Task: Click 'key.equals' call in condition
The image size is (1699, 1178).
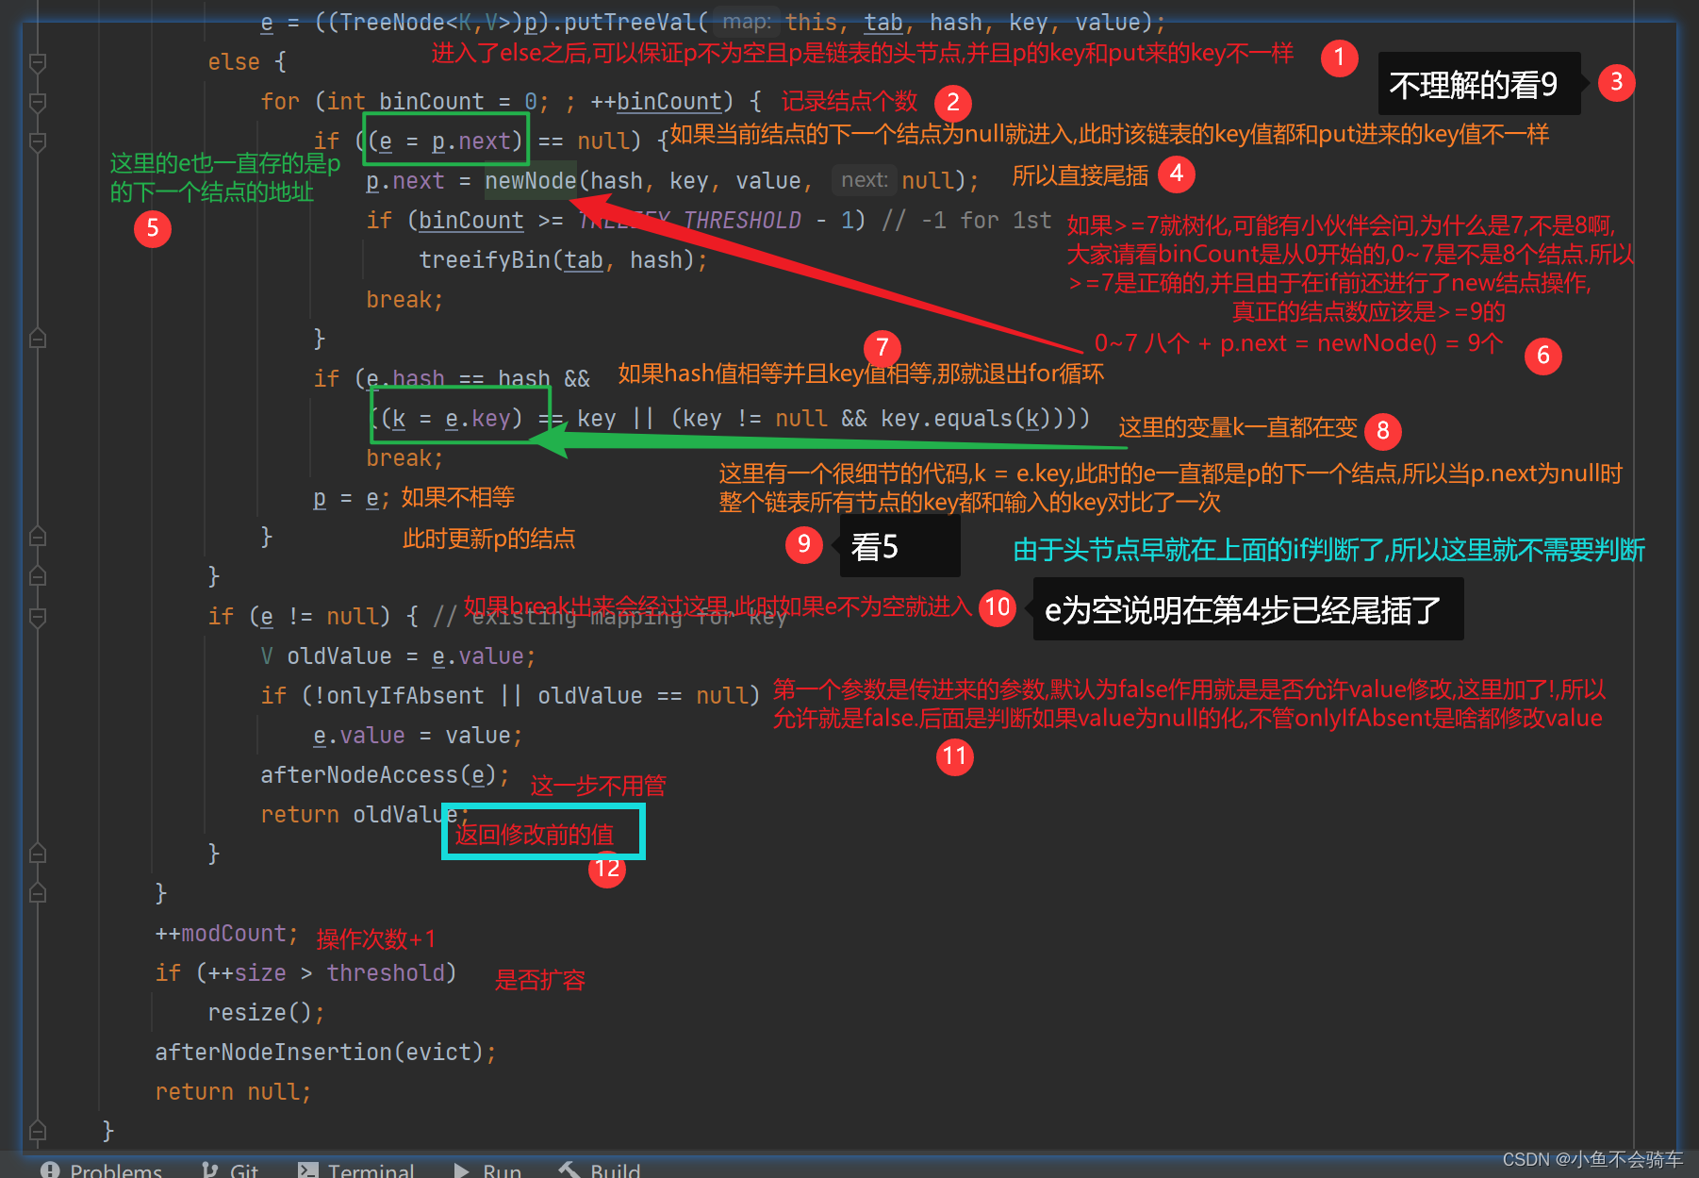Action: pos(947,419)
